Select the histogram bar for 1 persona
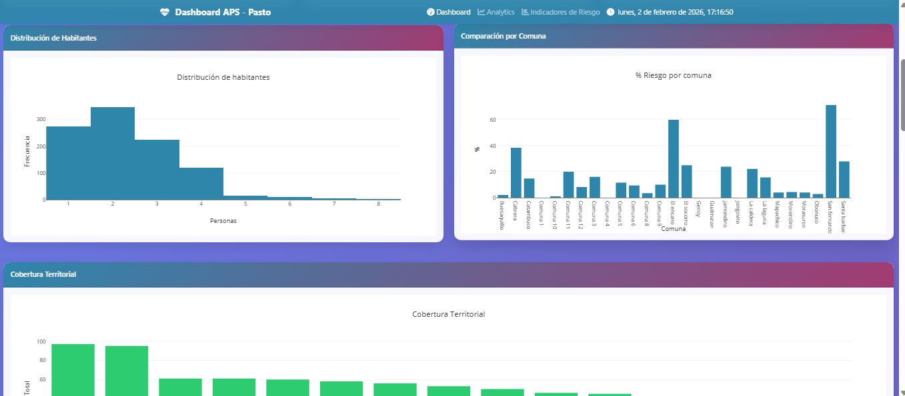 (x=68, y=163)
